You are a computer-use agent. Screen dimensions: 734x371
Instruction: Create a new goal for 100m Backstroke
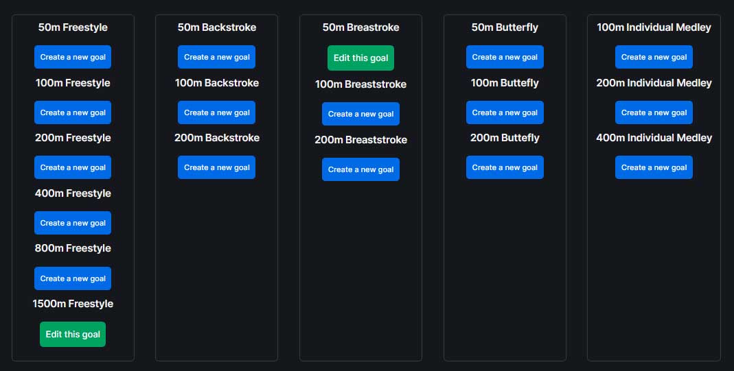coord(216,112)
